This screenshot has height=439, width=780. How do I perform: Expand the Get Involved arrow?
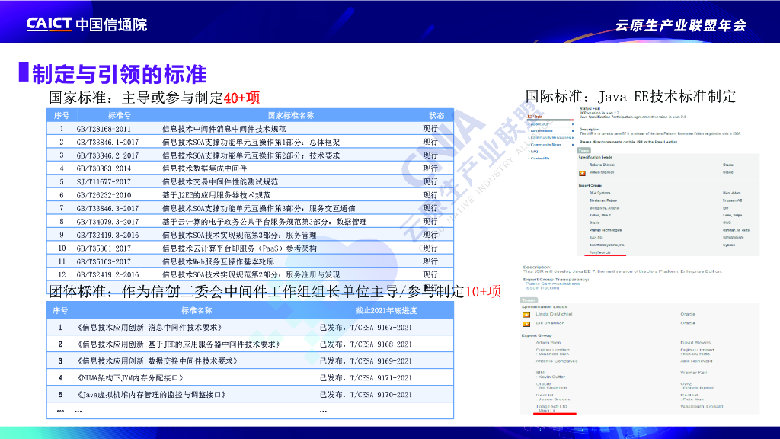[573, 131]
